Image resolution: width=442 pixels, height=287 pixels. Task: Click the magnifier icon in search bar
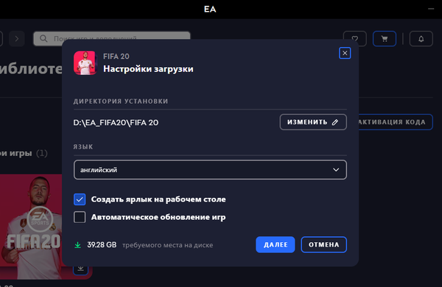[x=43, y=38]
